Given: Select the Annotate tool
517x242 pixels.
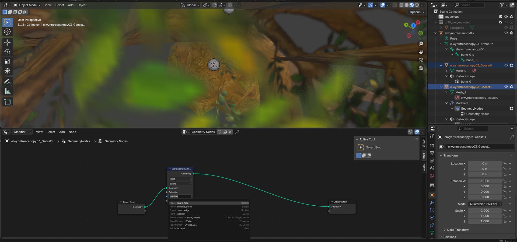Looking at the screenshot, I should pyautogui.click(x=7, y=82).
